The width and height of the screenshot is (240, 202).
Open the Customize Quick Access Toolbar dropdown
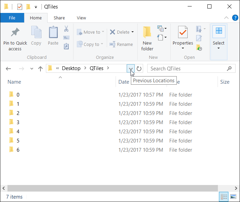coord(36,7)
